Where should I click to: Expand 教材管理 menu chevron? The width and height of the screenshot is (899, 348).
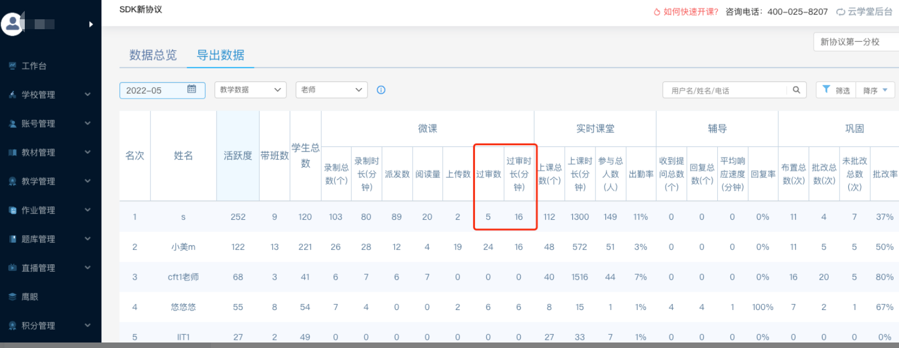pos(88,153)
